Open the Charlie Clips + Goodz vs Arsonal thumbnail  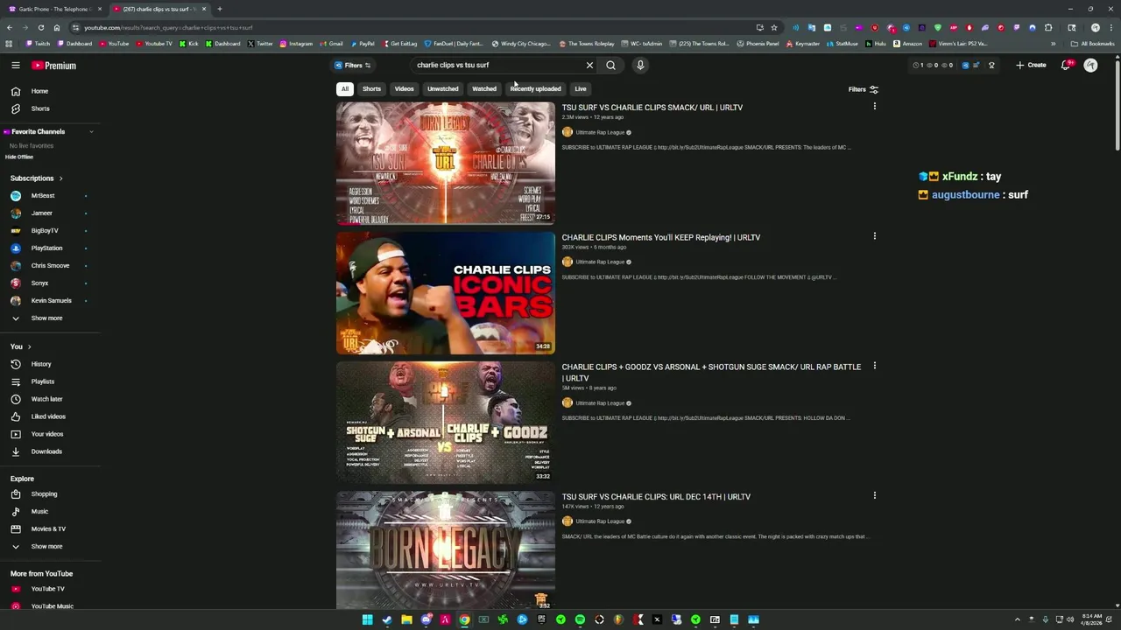(x=446, y=423)
